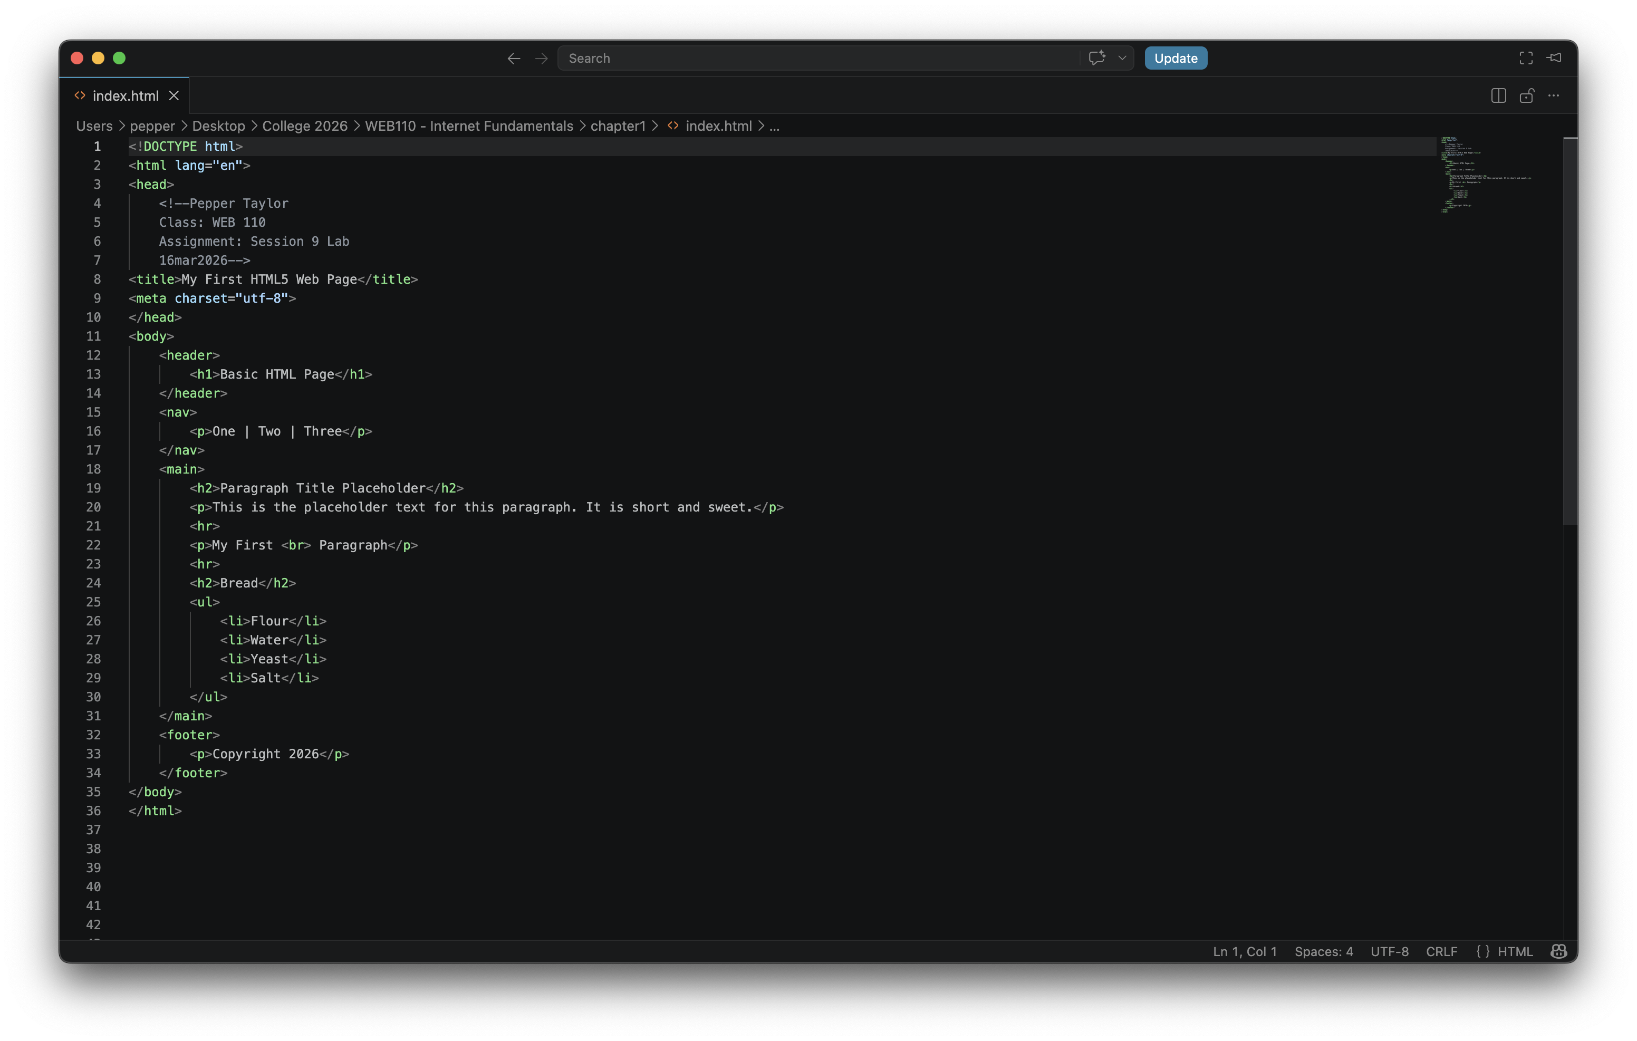Go back using the left arrow
The width and height of the screenshot is (1637, 1041).
(513, 59)
